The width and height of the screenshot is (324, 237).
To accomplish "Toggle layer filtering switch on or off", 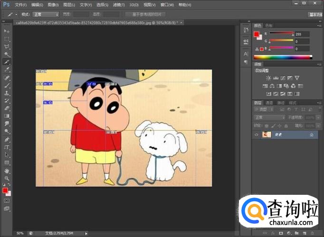I will point(319,109).
